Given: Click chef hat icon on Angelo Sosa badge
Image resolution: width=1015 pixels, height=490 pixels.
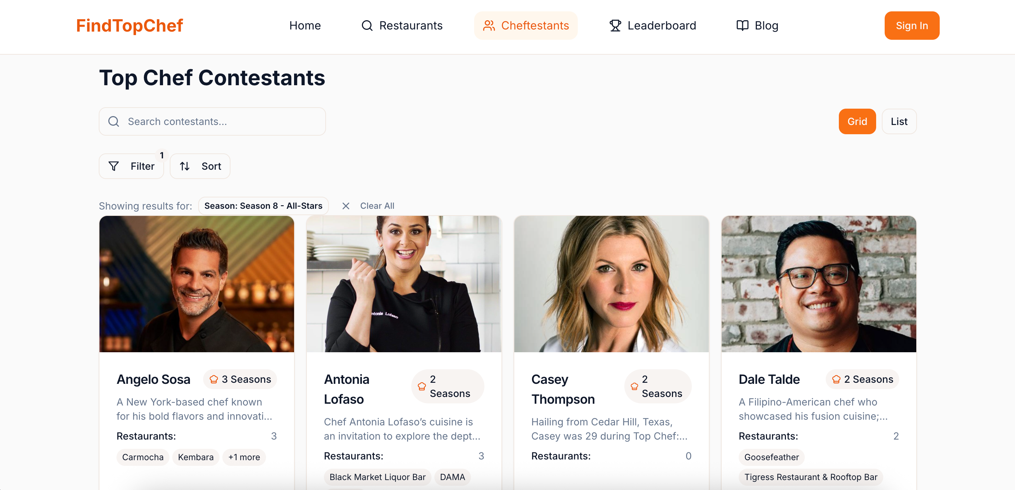Looking at the screenshot, I should (x=213, y=379).
